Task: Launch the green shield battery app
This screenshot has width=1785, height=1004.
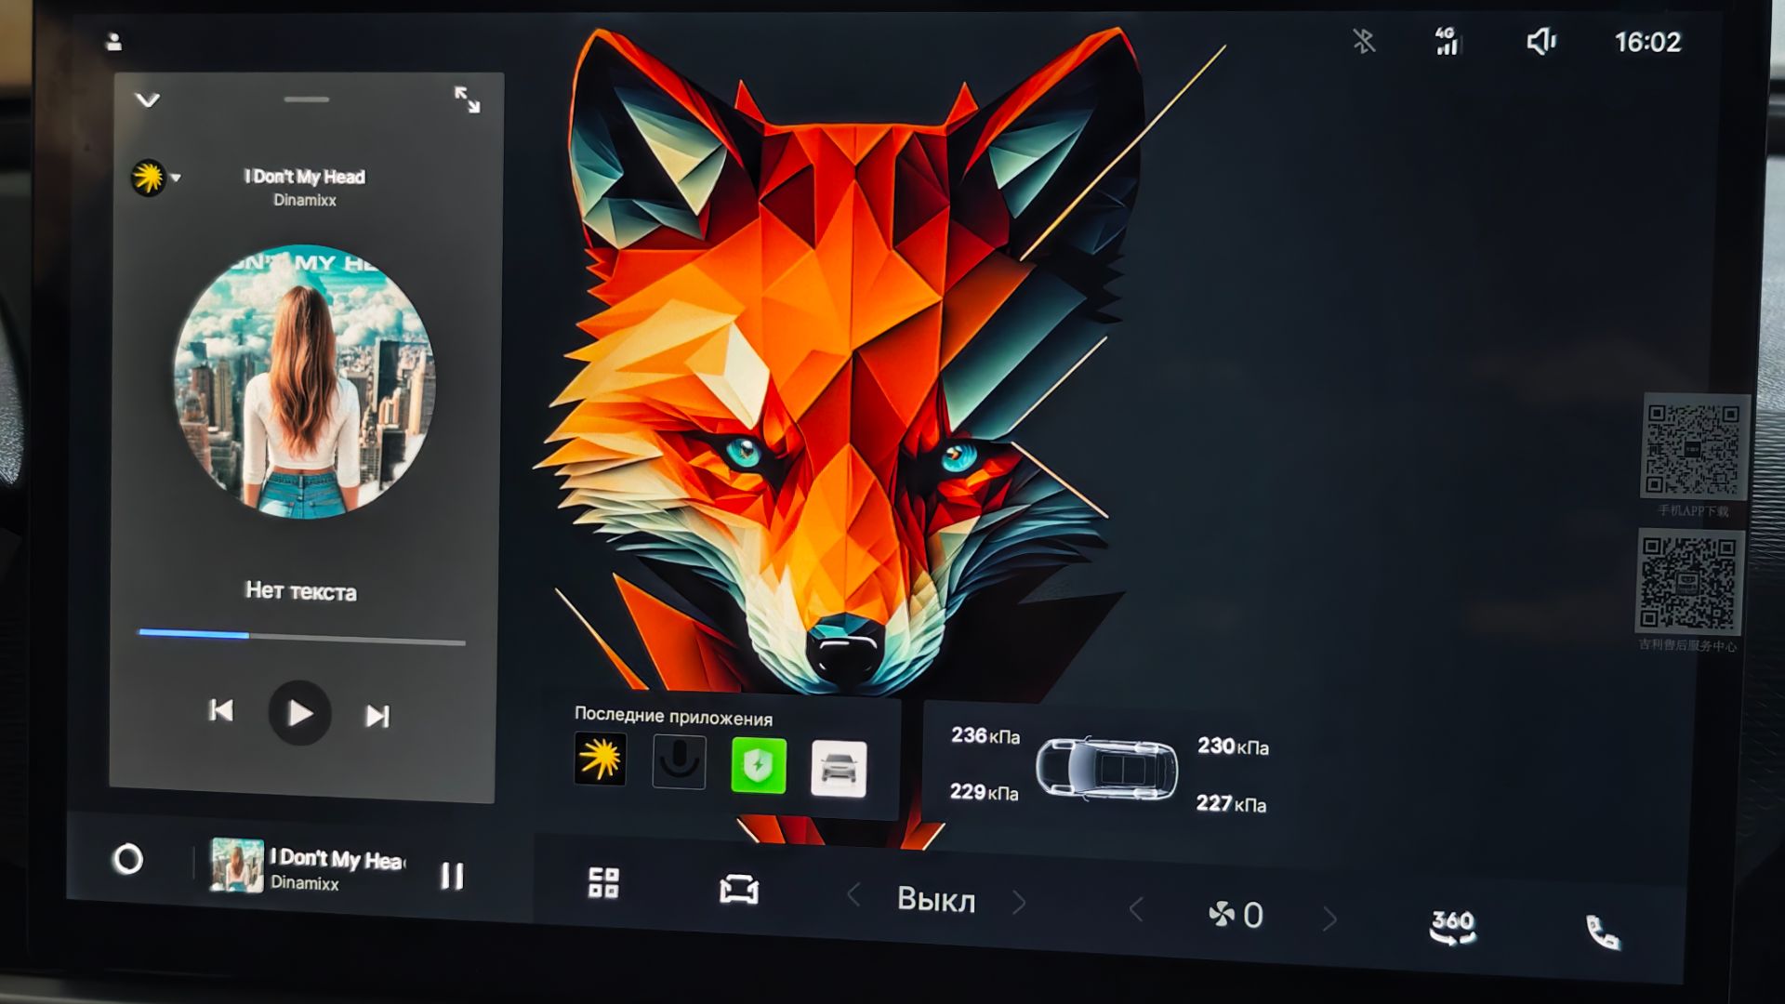Action: (x=759, y=766)
